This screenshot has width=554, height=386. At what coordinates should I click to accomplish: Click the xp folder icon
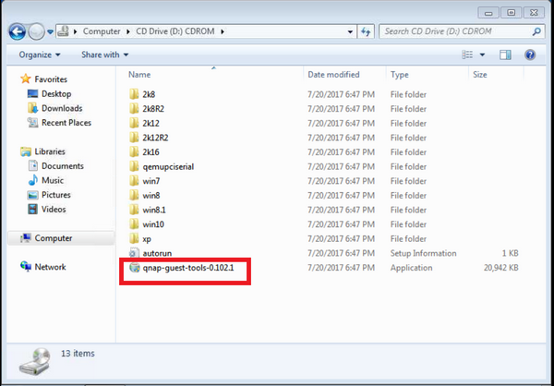(134, 239)
